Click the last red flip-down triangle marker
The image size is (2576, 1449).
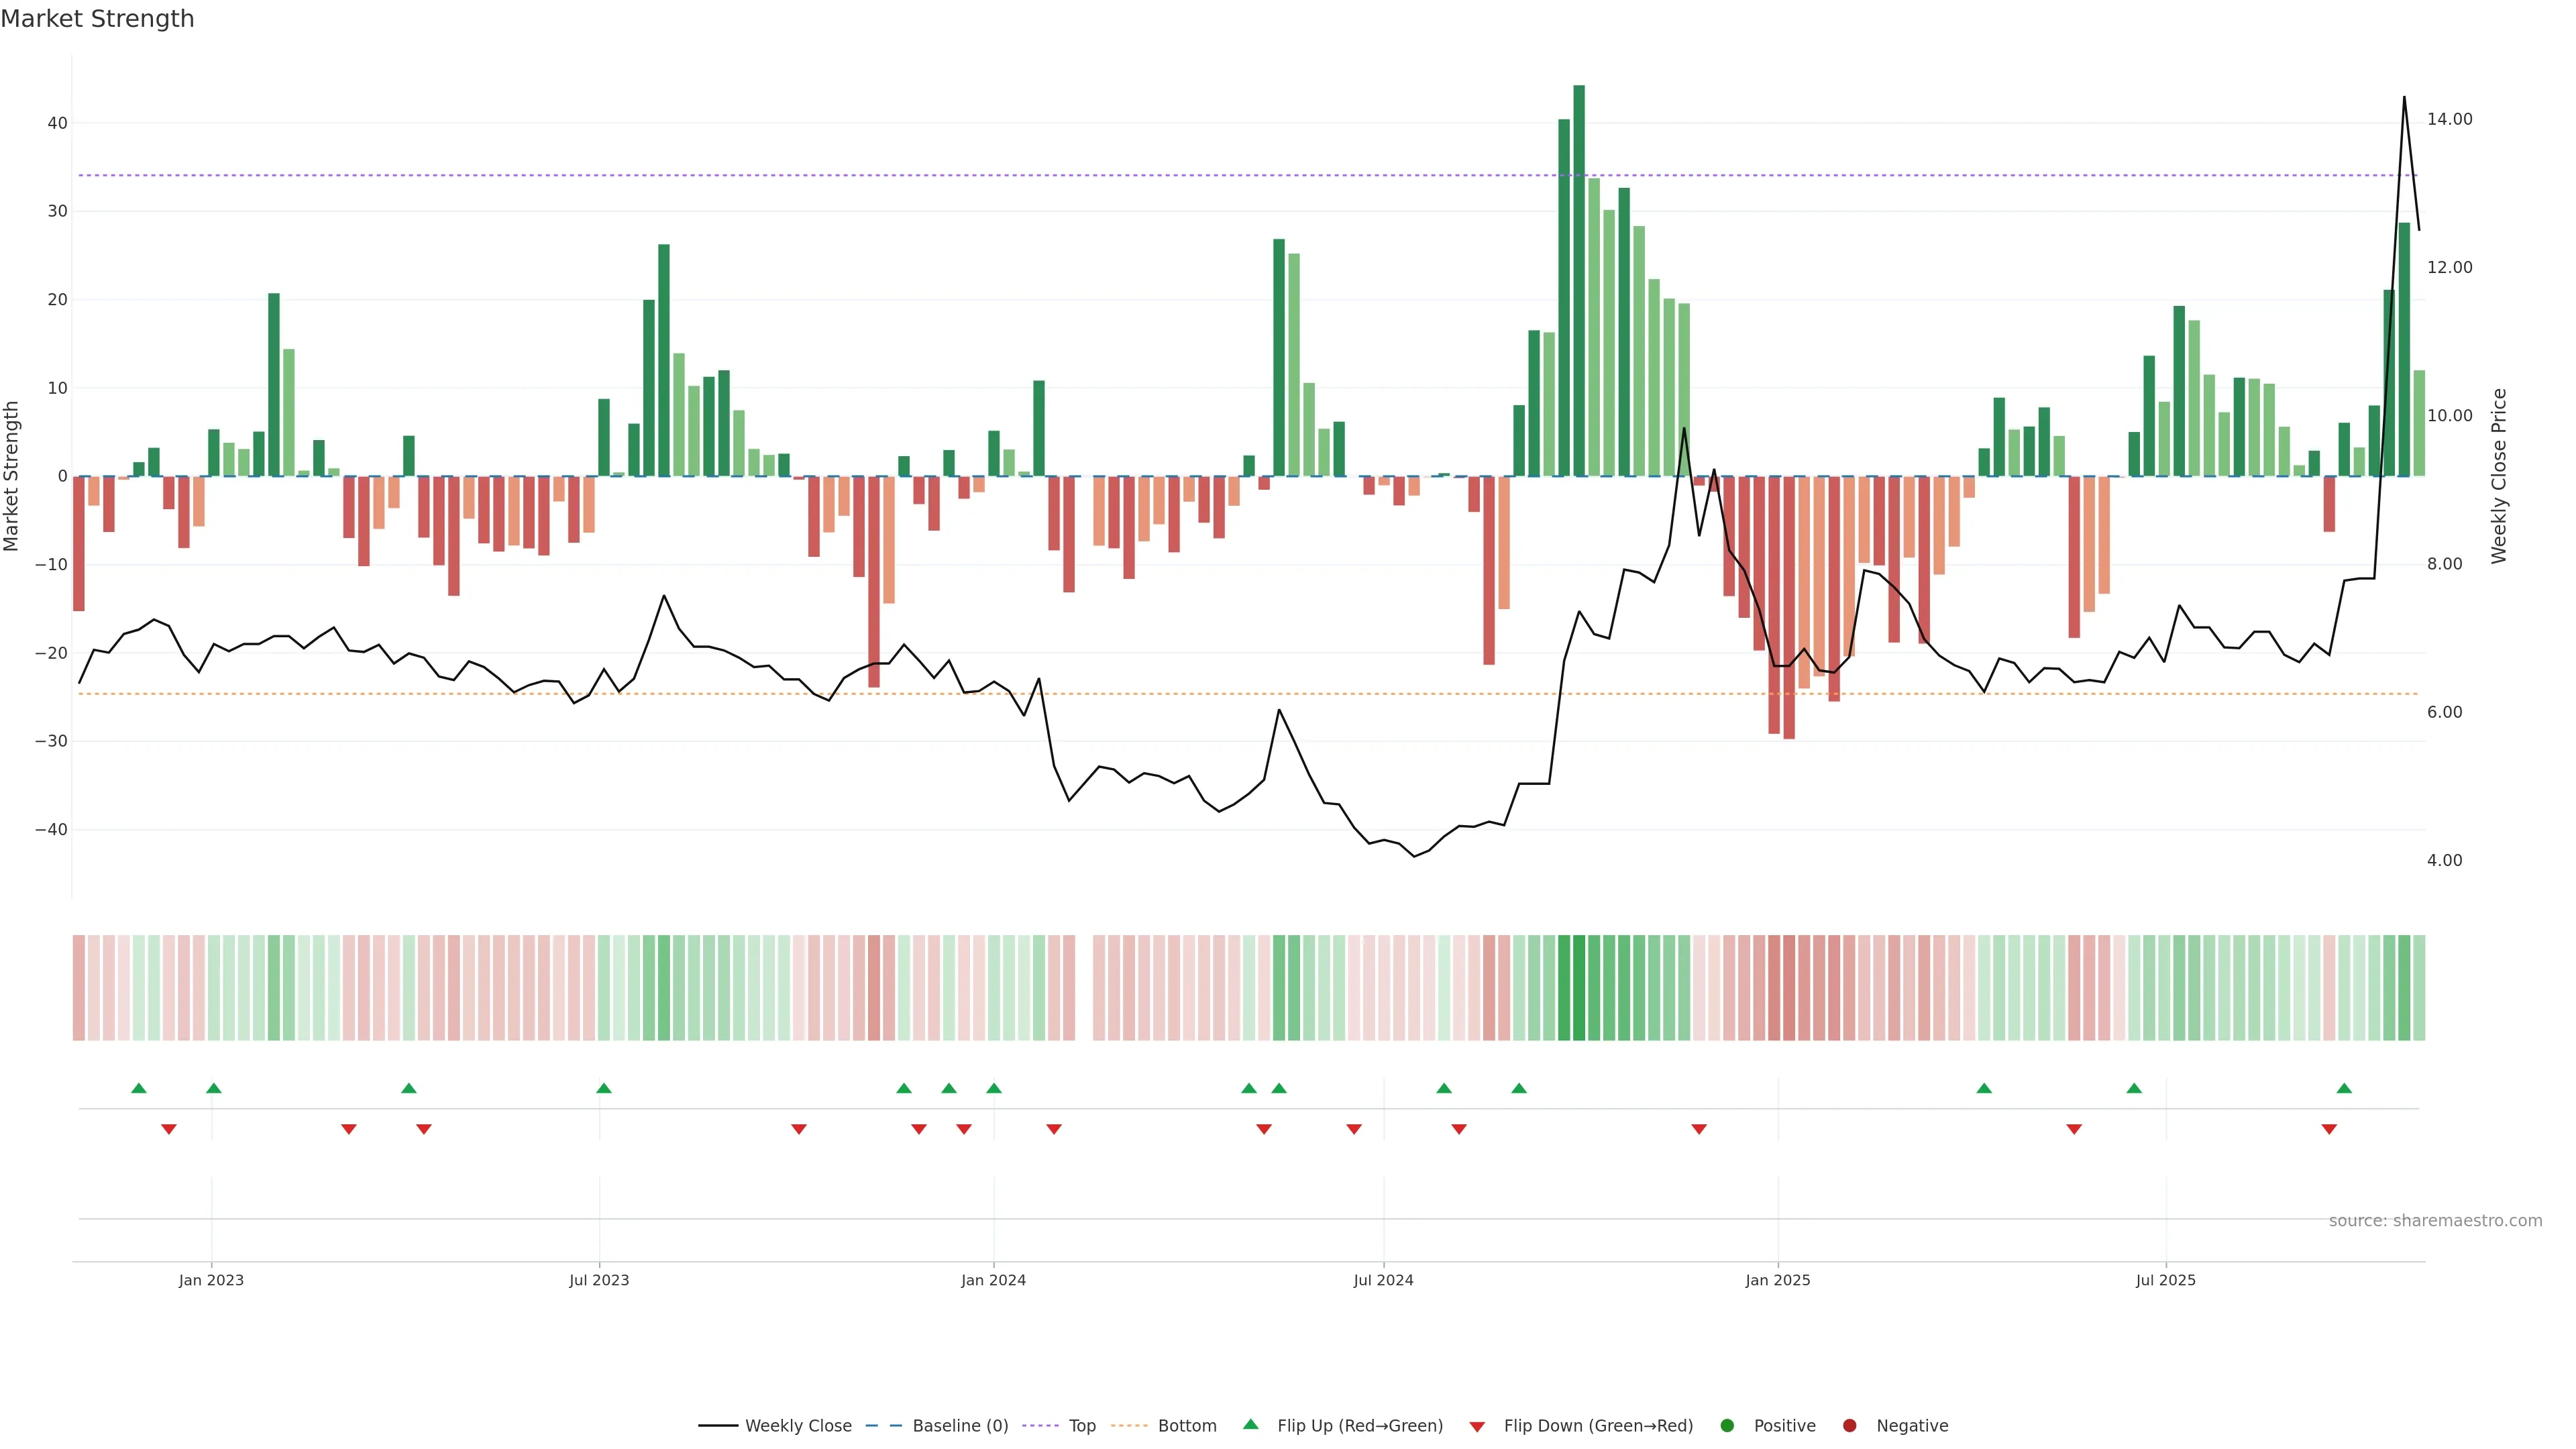coord(2329,1129)
